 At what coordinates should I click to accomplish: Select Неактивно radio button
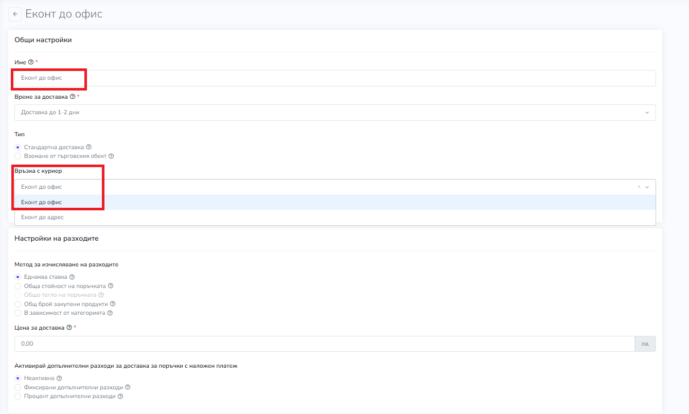[18, 378]
